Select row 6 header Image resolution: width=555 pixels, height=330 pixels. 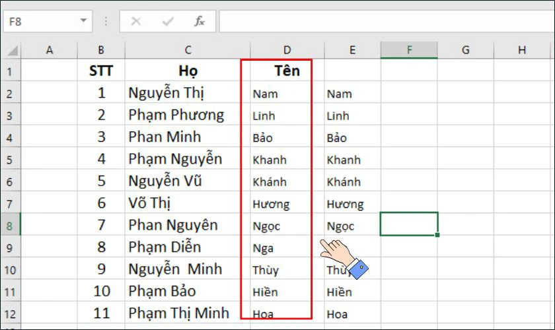coord(11,180)
